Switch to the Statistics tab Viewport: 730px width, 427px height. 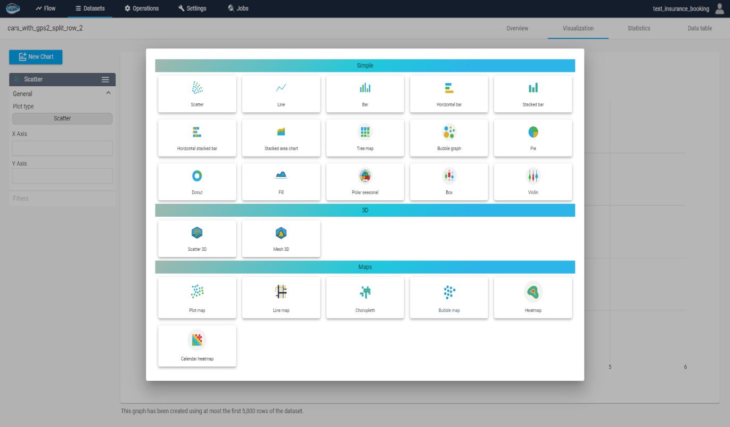click(x=638, y=28)
